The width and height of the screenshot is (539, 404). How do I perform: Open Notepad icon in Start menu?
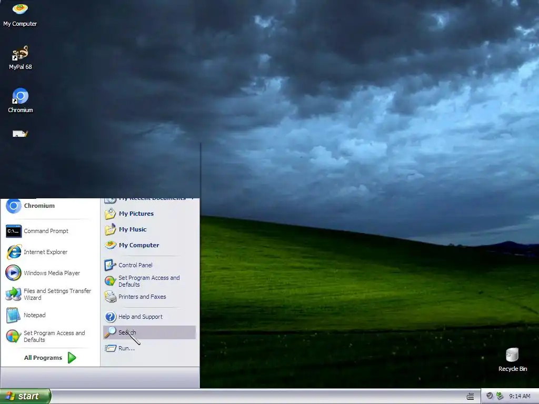tap(13, 316)
